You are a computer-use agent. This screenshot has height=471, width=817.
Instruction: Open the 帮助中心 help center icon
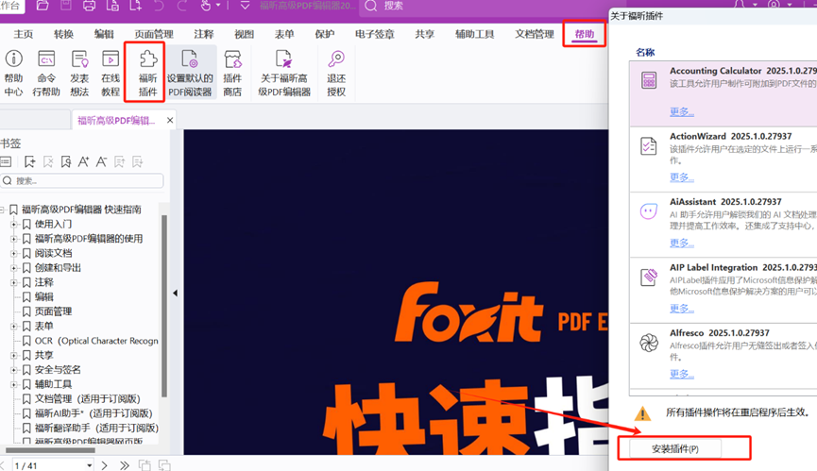(13, 59)
